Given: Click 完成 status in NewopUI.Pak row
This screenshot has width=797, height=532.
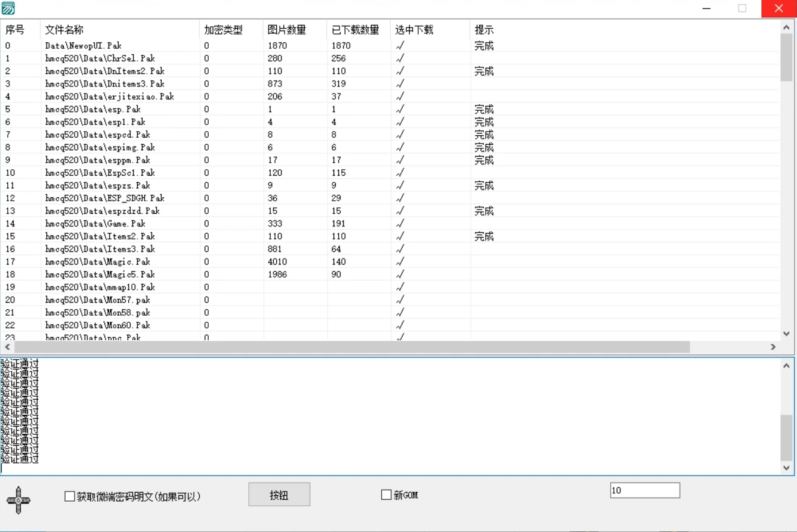Looking at the screenshot, I should 484,45.
